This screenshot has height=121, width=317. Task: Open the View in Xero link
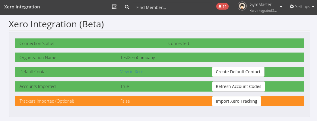[x=132, y=72]
